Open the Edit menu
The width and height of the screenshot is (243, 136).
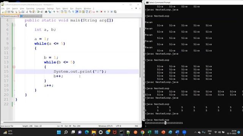(x=8, y=8)
